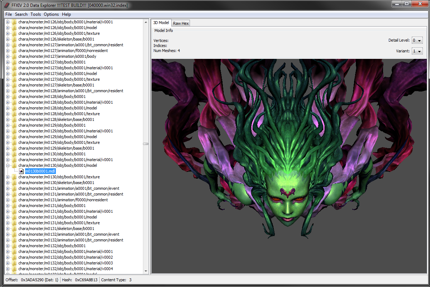430x287 pixels.
Task: Click the tree view scrollbar thumb
Action: point(146,144)
